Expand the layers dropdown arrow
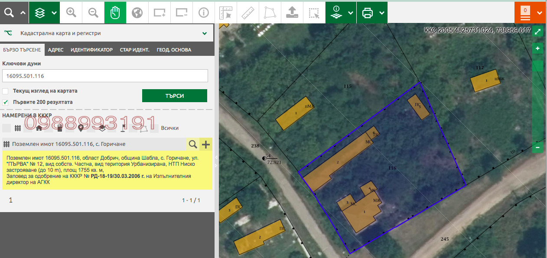The height and width of the screenshot is (258, 547). tap(54, 13)
